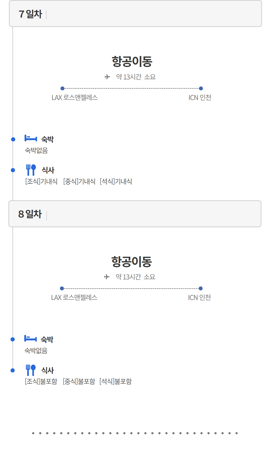The height and width of the screenshot is (454, 270).
Task: Collapse the 8일차 day header
Action: [135, 214]
